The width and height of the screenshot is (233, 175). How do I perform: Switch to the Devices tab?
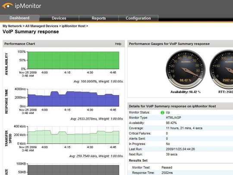pyautogui.click(x=59, y=18)
